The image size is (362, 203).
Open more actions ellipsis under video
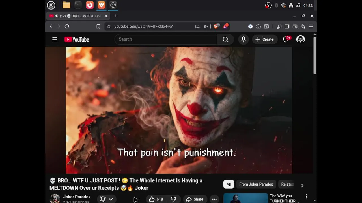point(214,199)
